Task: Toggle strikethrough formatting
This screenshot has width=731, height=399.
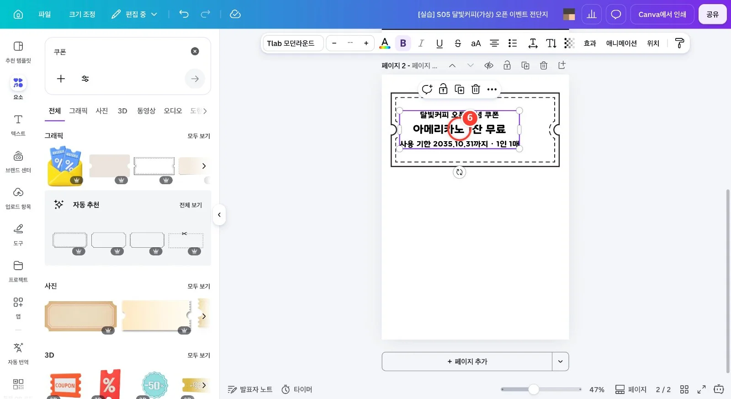Action: 458,43
